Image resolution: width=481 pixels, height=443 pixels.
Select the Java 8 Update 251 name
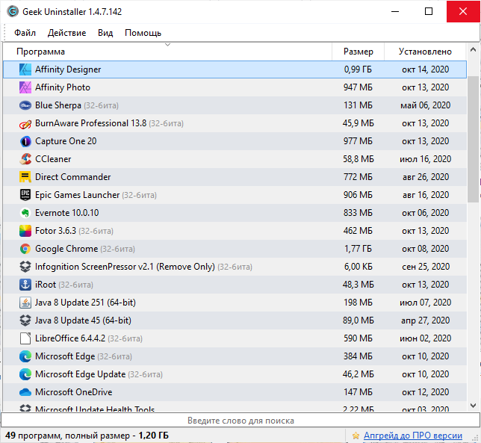coord(85,303)
